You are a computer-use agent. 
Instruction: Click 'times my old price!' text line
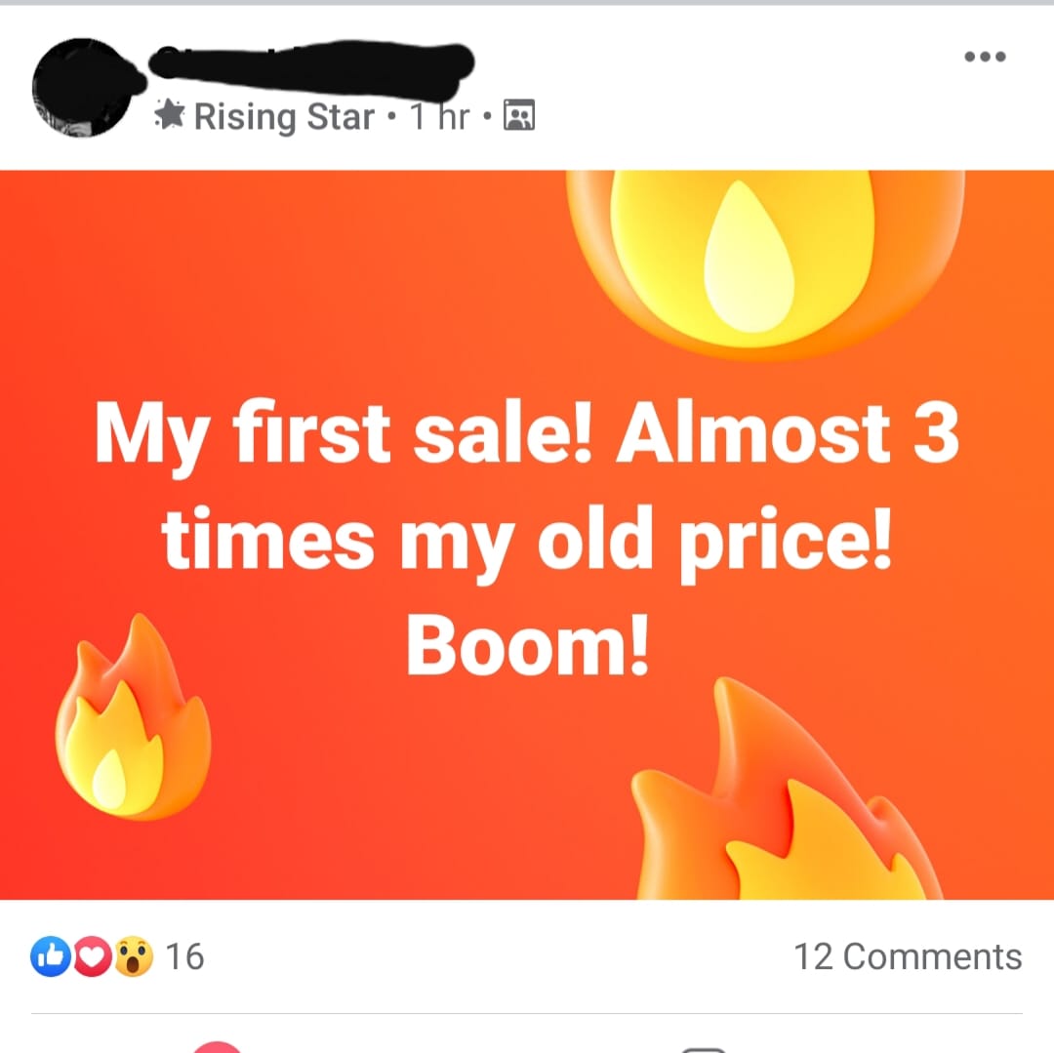point(527,542)
